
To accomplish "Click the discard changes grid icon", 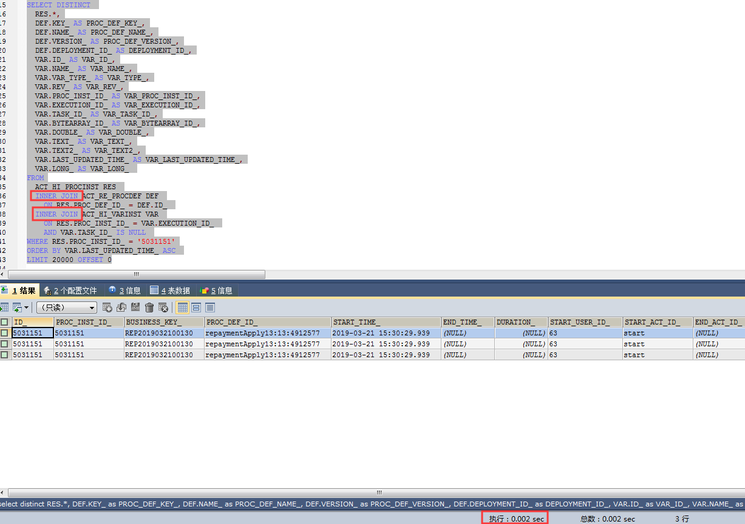I will click(x=164, y=307).
